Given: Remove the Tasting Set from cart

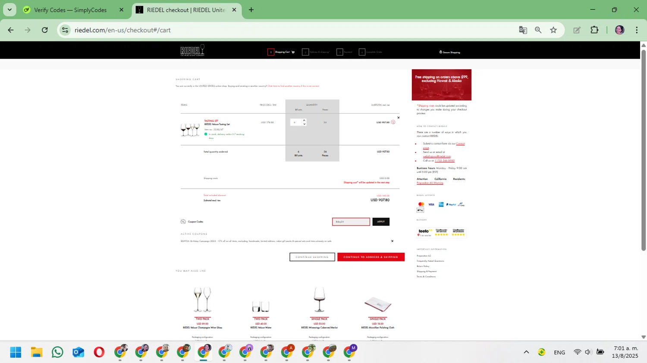Looking at the screenshot, I should [398, 118].
